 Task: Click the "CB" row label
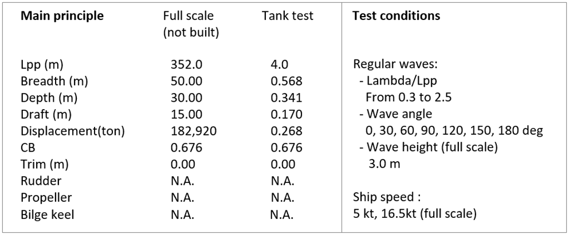click(28, 148)
